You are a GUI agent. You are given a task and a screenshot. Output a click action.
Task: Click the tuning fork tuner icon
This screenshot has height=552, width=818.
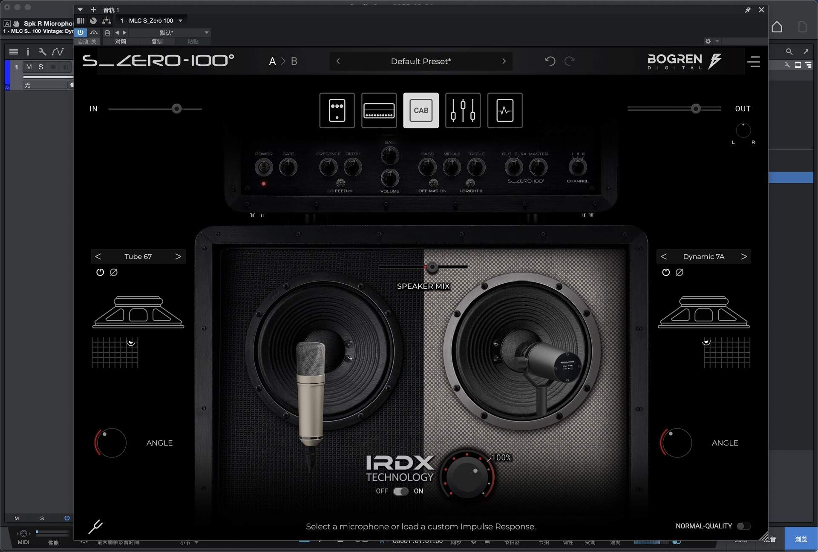click(95, 526)
